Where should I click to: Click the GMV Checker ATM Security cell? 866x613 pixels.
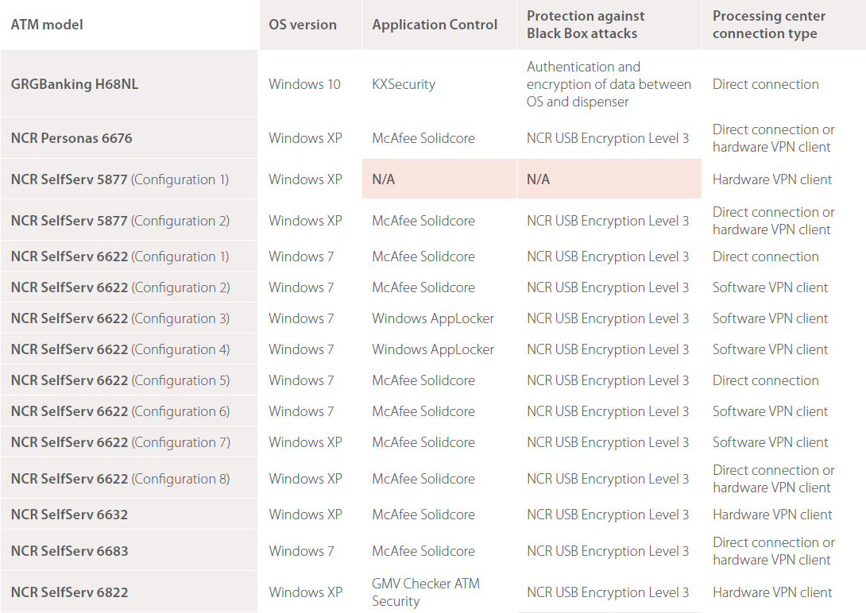(x=426, y=592)
